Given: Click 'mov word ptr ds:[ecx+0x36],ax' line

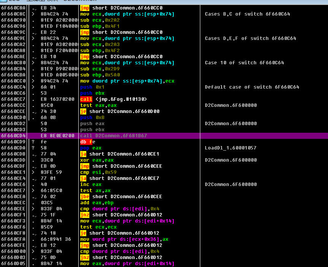Looking at the screenshot, I should [x=124, y=239].
